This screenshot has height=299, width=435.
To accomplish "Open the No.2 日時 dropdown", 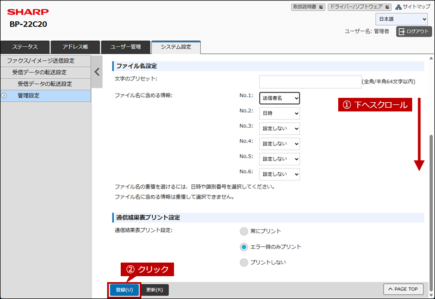I will pos(279,113).
